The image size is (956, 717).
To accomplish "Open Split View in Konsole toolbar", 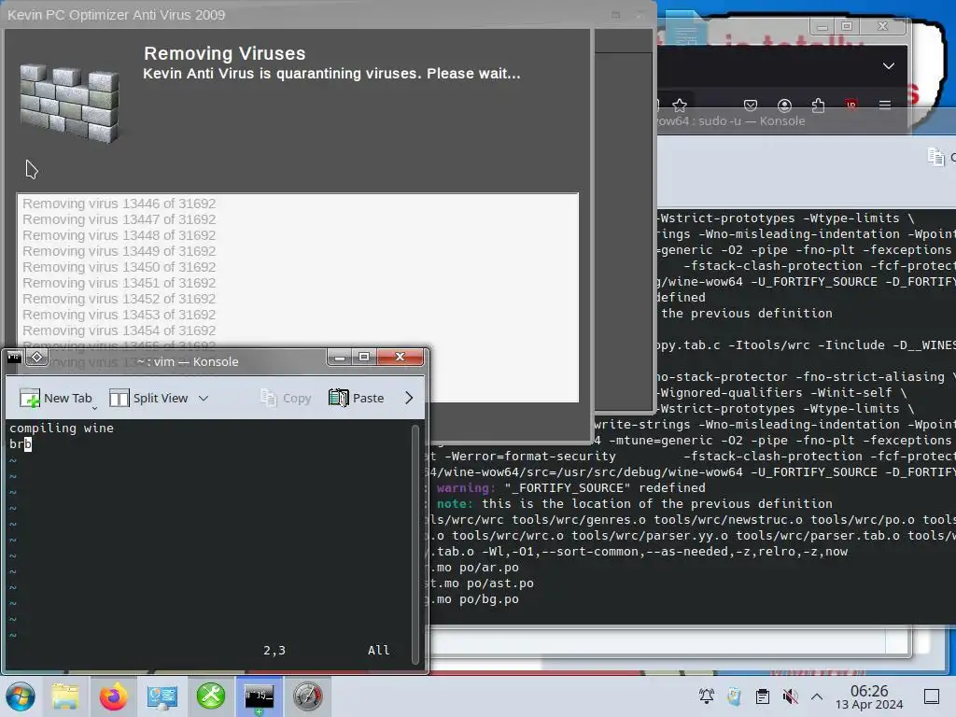I will (148, 398).
